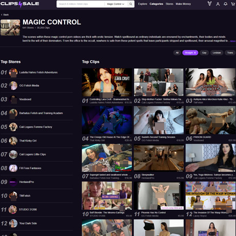Image resolution: width=236 pixels, height=236 pixels.
Task: Select the Lesbian filter chip
Action: coord(217,53)
